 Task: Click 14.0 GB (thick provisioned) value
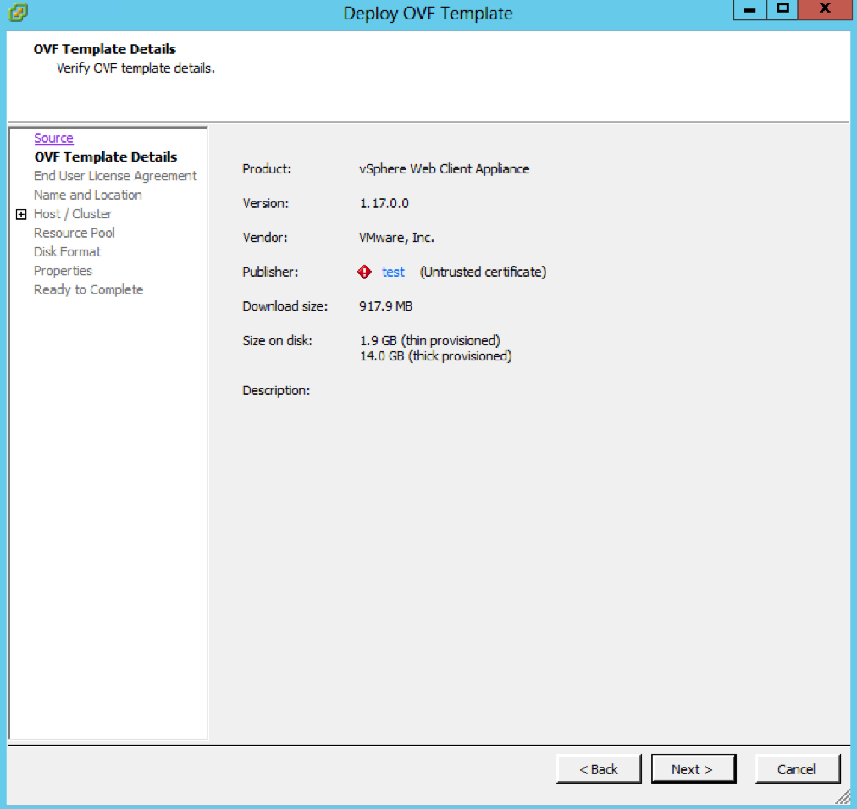(435, 356)
